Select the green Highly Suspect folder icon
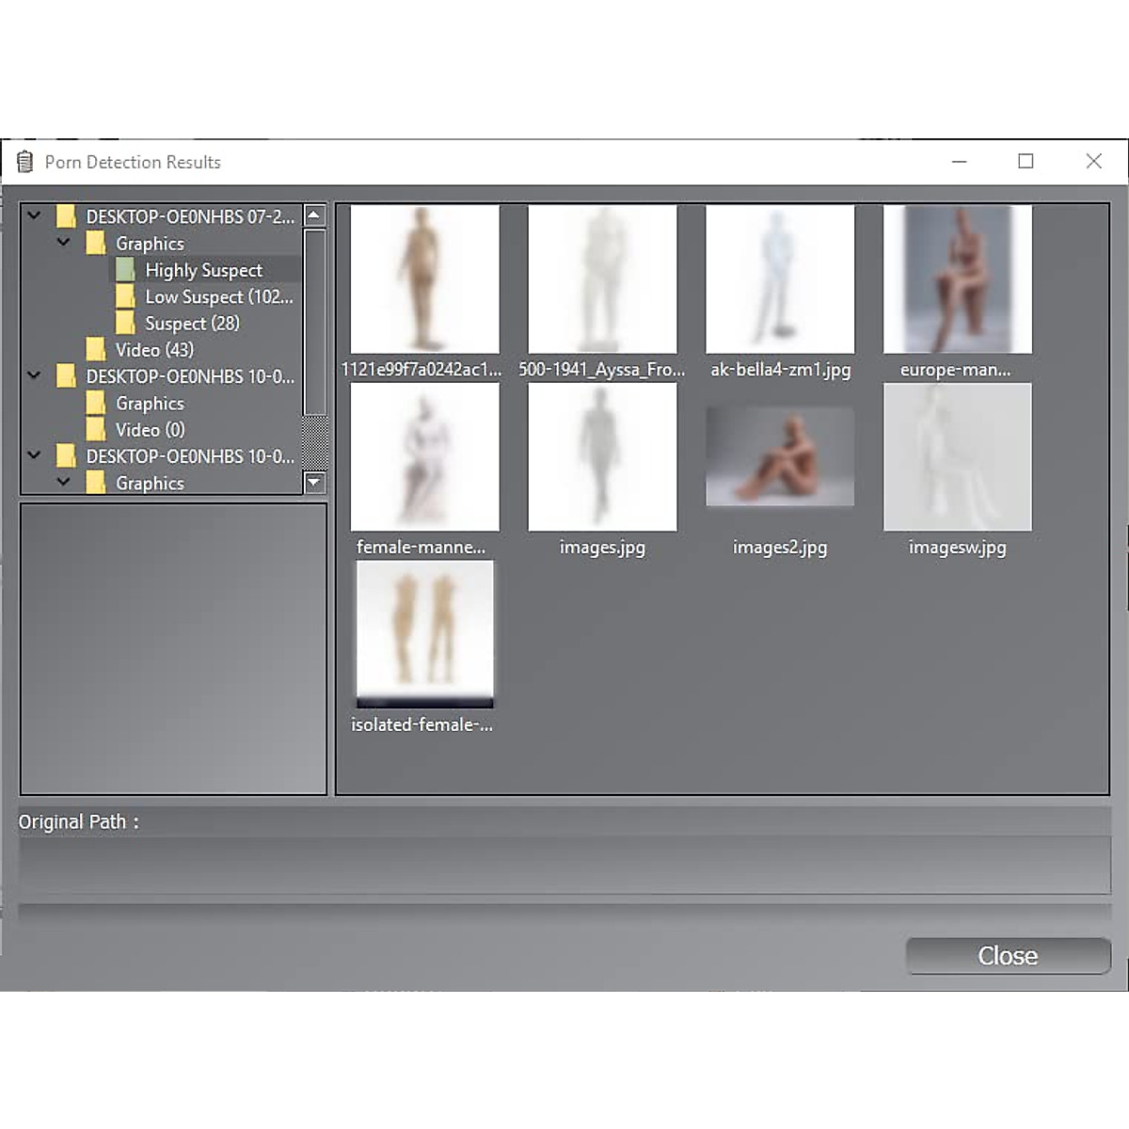Viewport: 1129px width, 1129px height. [125, 270]
